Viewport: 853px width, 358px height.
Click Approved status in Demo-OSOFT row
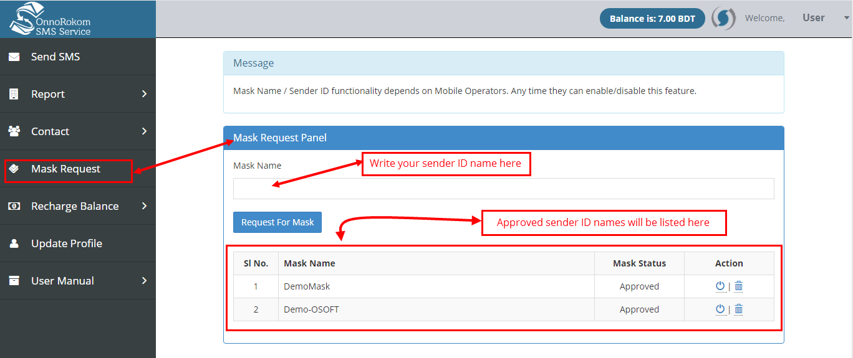(x=639, y=309)
